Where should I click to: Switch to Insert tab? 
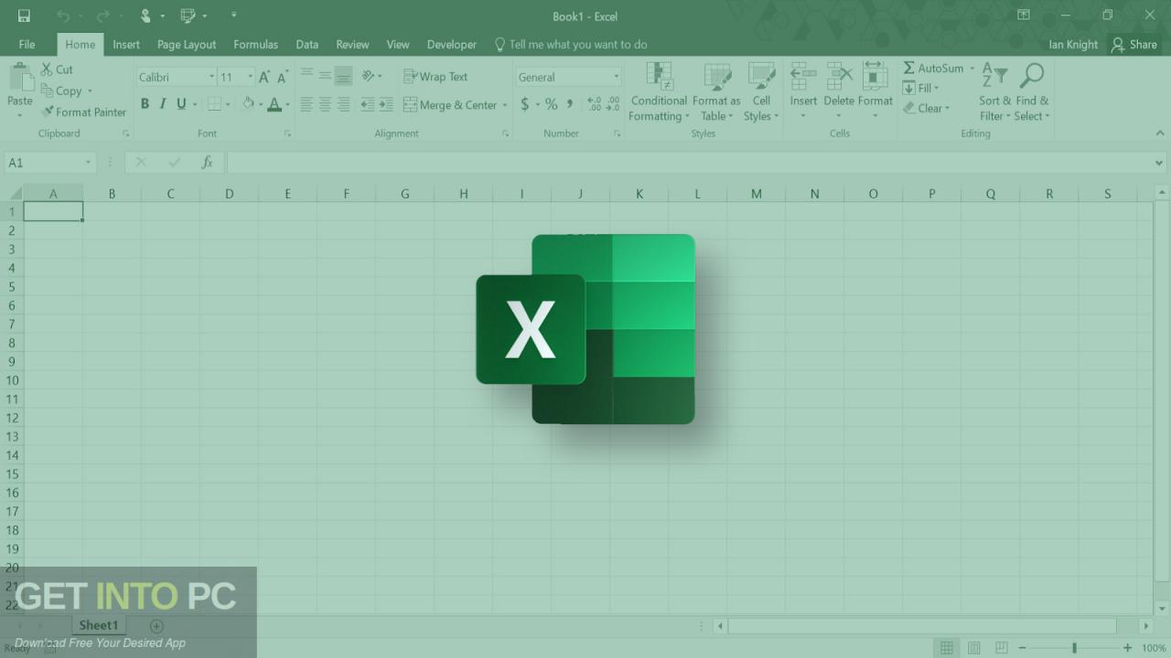[x=126, y=44]
